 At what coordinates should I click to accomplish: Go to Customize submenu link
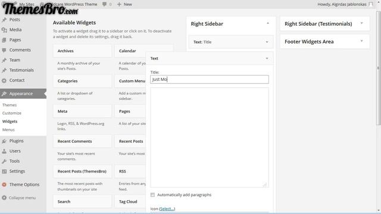point(12,114)
